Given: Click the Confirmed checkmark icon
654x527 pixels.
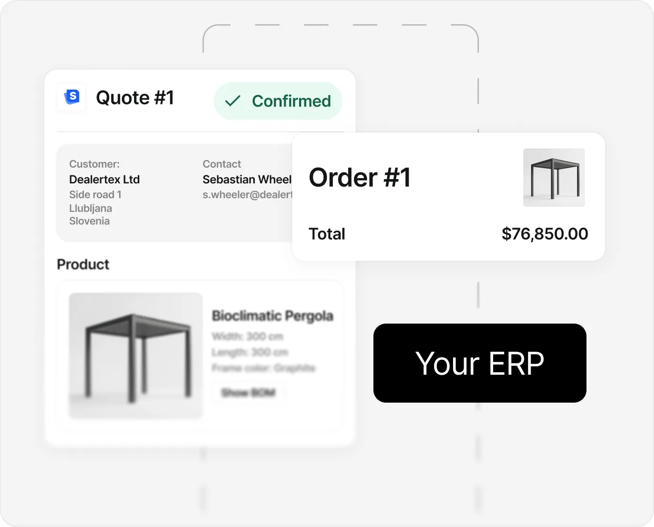Looking at the screenshot, I should [233, 101].
